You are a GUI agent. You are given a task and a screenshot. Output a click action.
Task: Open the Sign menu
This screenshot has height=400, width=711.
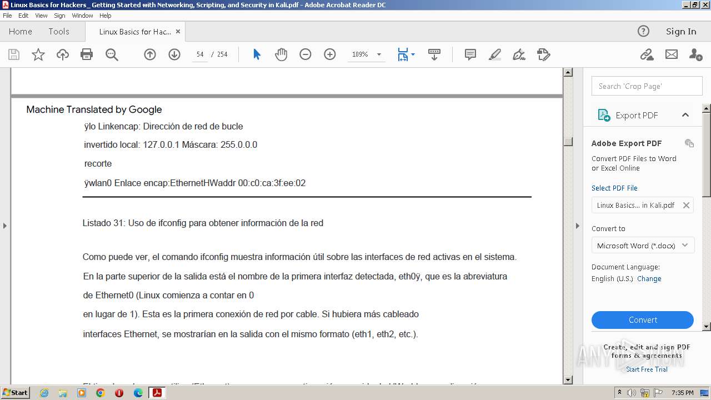pos(59,16)
